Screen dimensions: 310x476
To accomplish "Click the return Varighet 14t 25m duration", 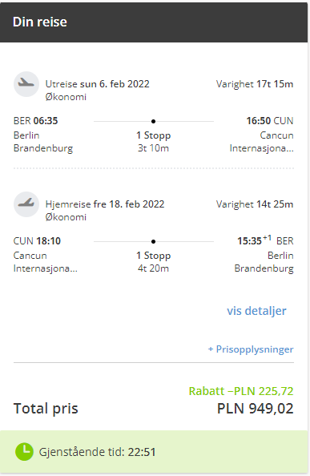I will point(255,204).
